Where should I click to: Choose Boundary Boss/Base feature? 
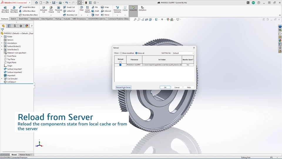point(28,15)
